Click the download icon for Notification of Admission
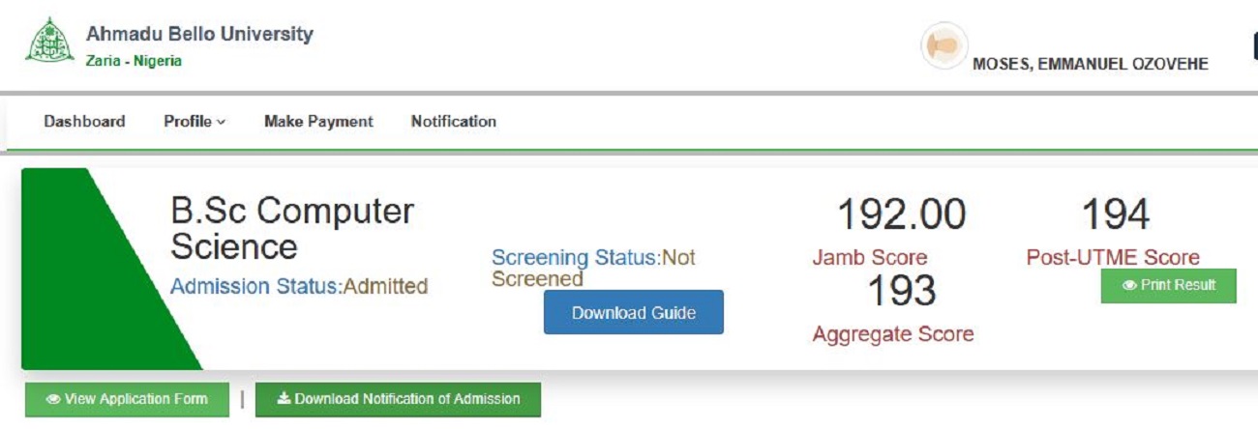The width and height of the screenshot is (1258, 429). click(284, 399)
